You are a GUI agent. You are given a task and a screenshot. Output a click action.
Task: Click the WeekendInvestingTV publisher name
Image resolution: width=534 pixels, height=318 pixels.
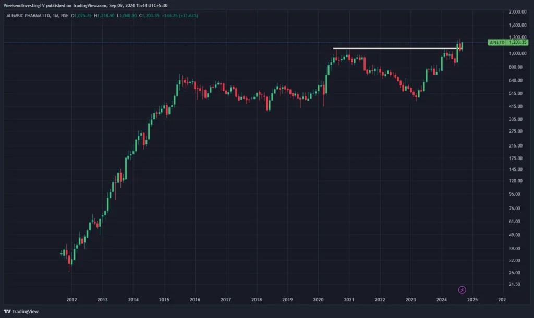(26, 5)
